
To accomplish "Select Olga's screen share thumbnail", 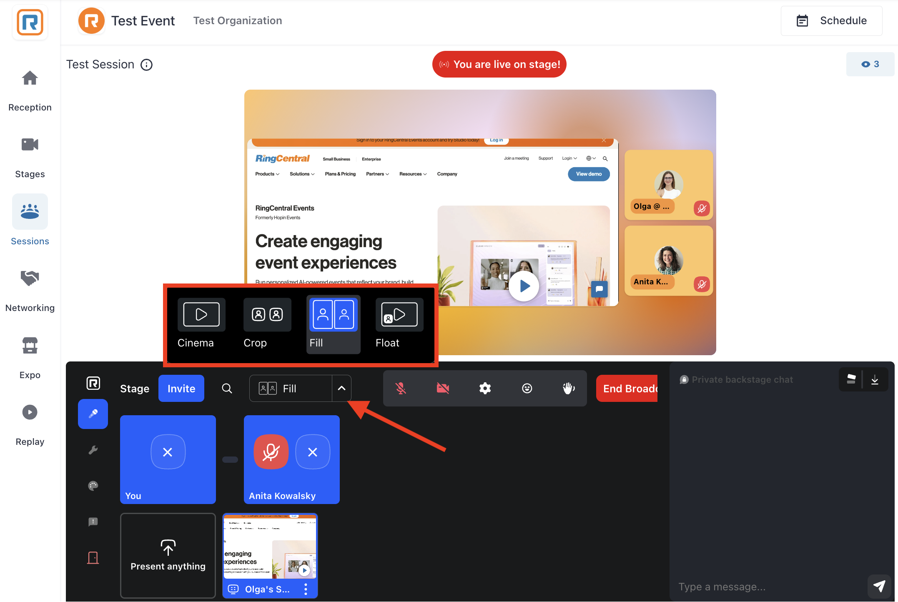I will coord(270,547).
